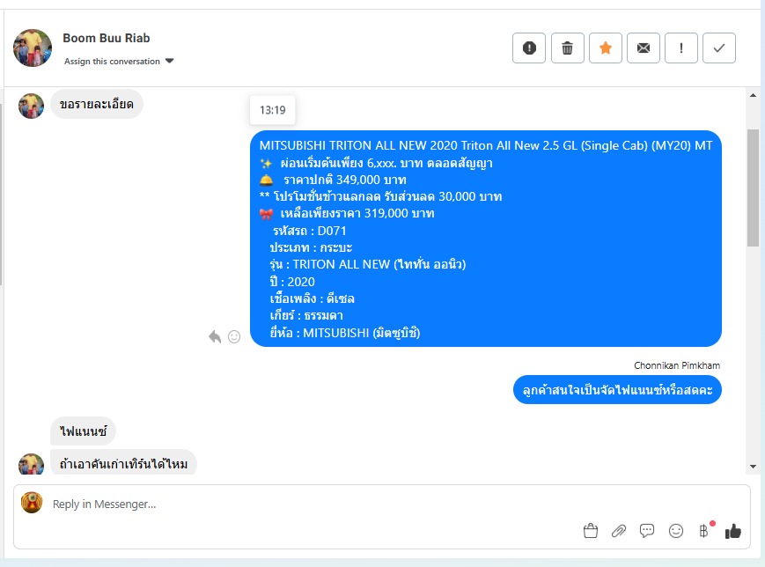Open Assign this conversation dropdown

coord(119,61)
